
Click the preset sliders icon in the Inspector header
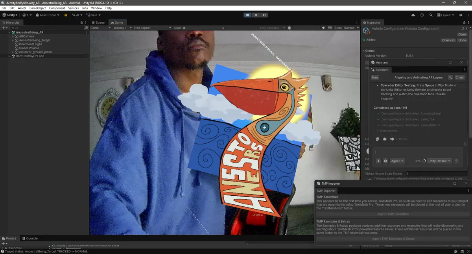coord(463,29)
